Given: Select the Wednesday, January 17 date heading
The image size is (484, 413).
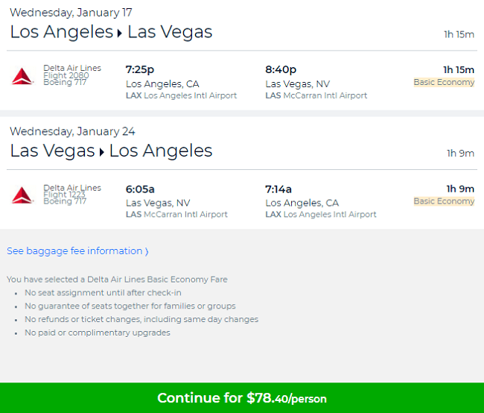Looking at the screenshot, I should pos(71,13).
